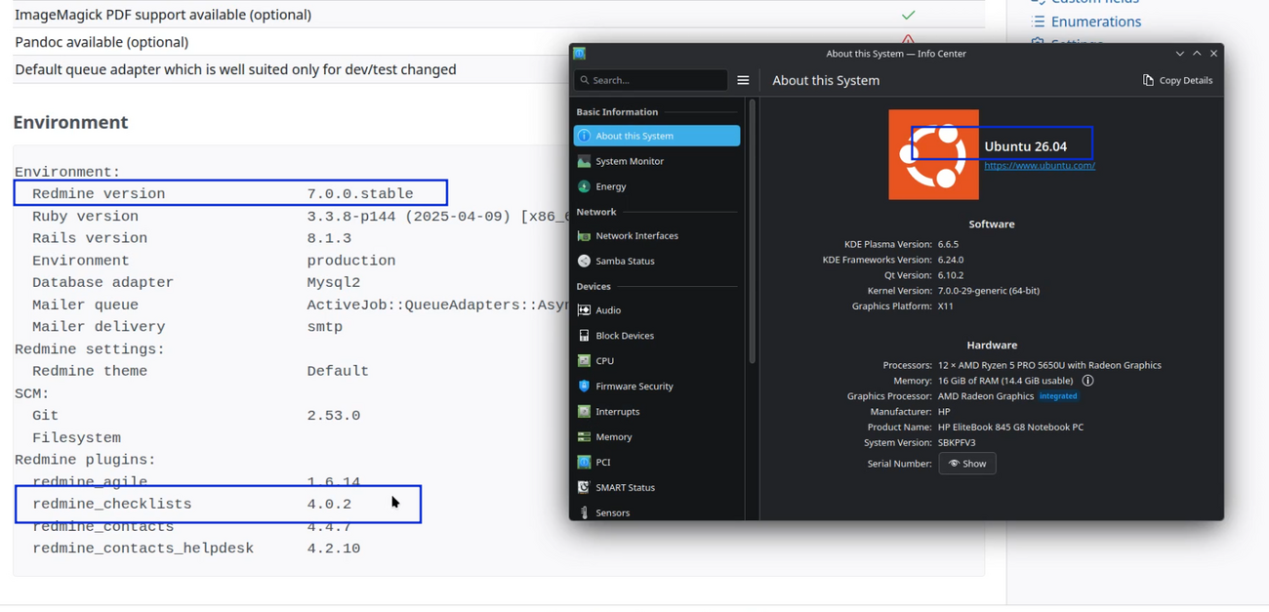1269x612 pixels.
Task: Open Enumerations link in Redmine sidebar
Action: pos(1095,21)
